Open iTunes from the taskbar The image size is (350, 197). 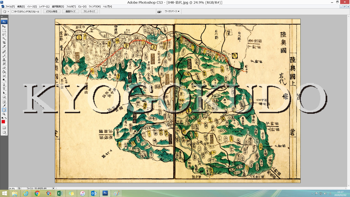click(82, 193)
